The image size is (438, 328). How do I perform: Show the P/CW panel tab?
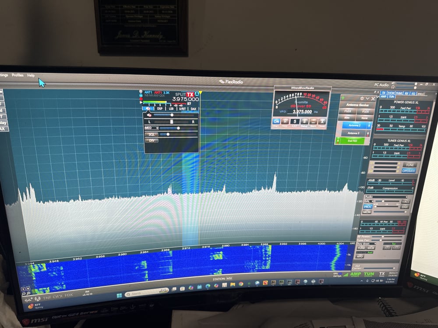click(x=391, y=93)
